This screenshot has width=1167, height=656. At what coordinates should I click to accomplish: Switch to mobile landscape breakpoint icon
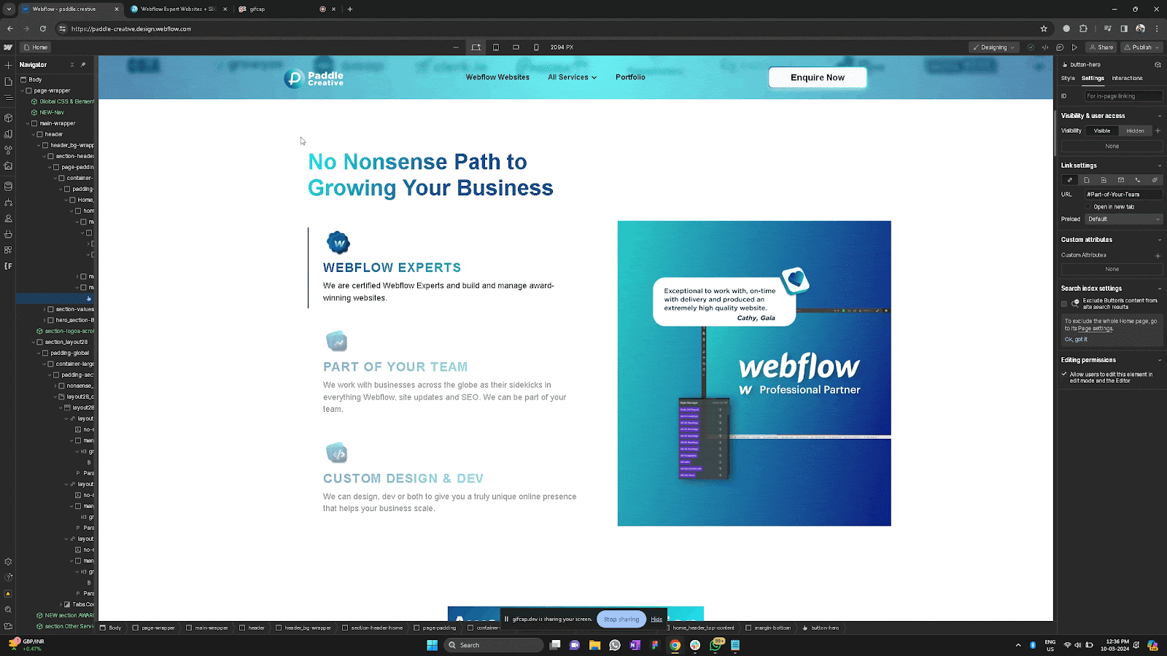point(516,47)
